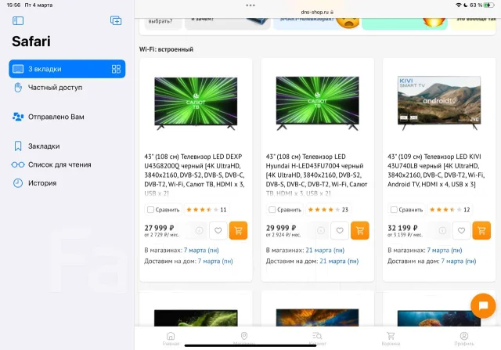Tap Hyundai price 29 999 ₽
The height and width of the screenshot is (350, 501).
pos(281,228)
